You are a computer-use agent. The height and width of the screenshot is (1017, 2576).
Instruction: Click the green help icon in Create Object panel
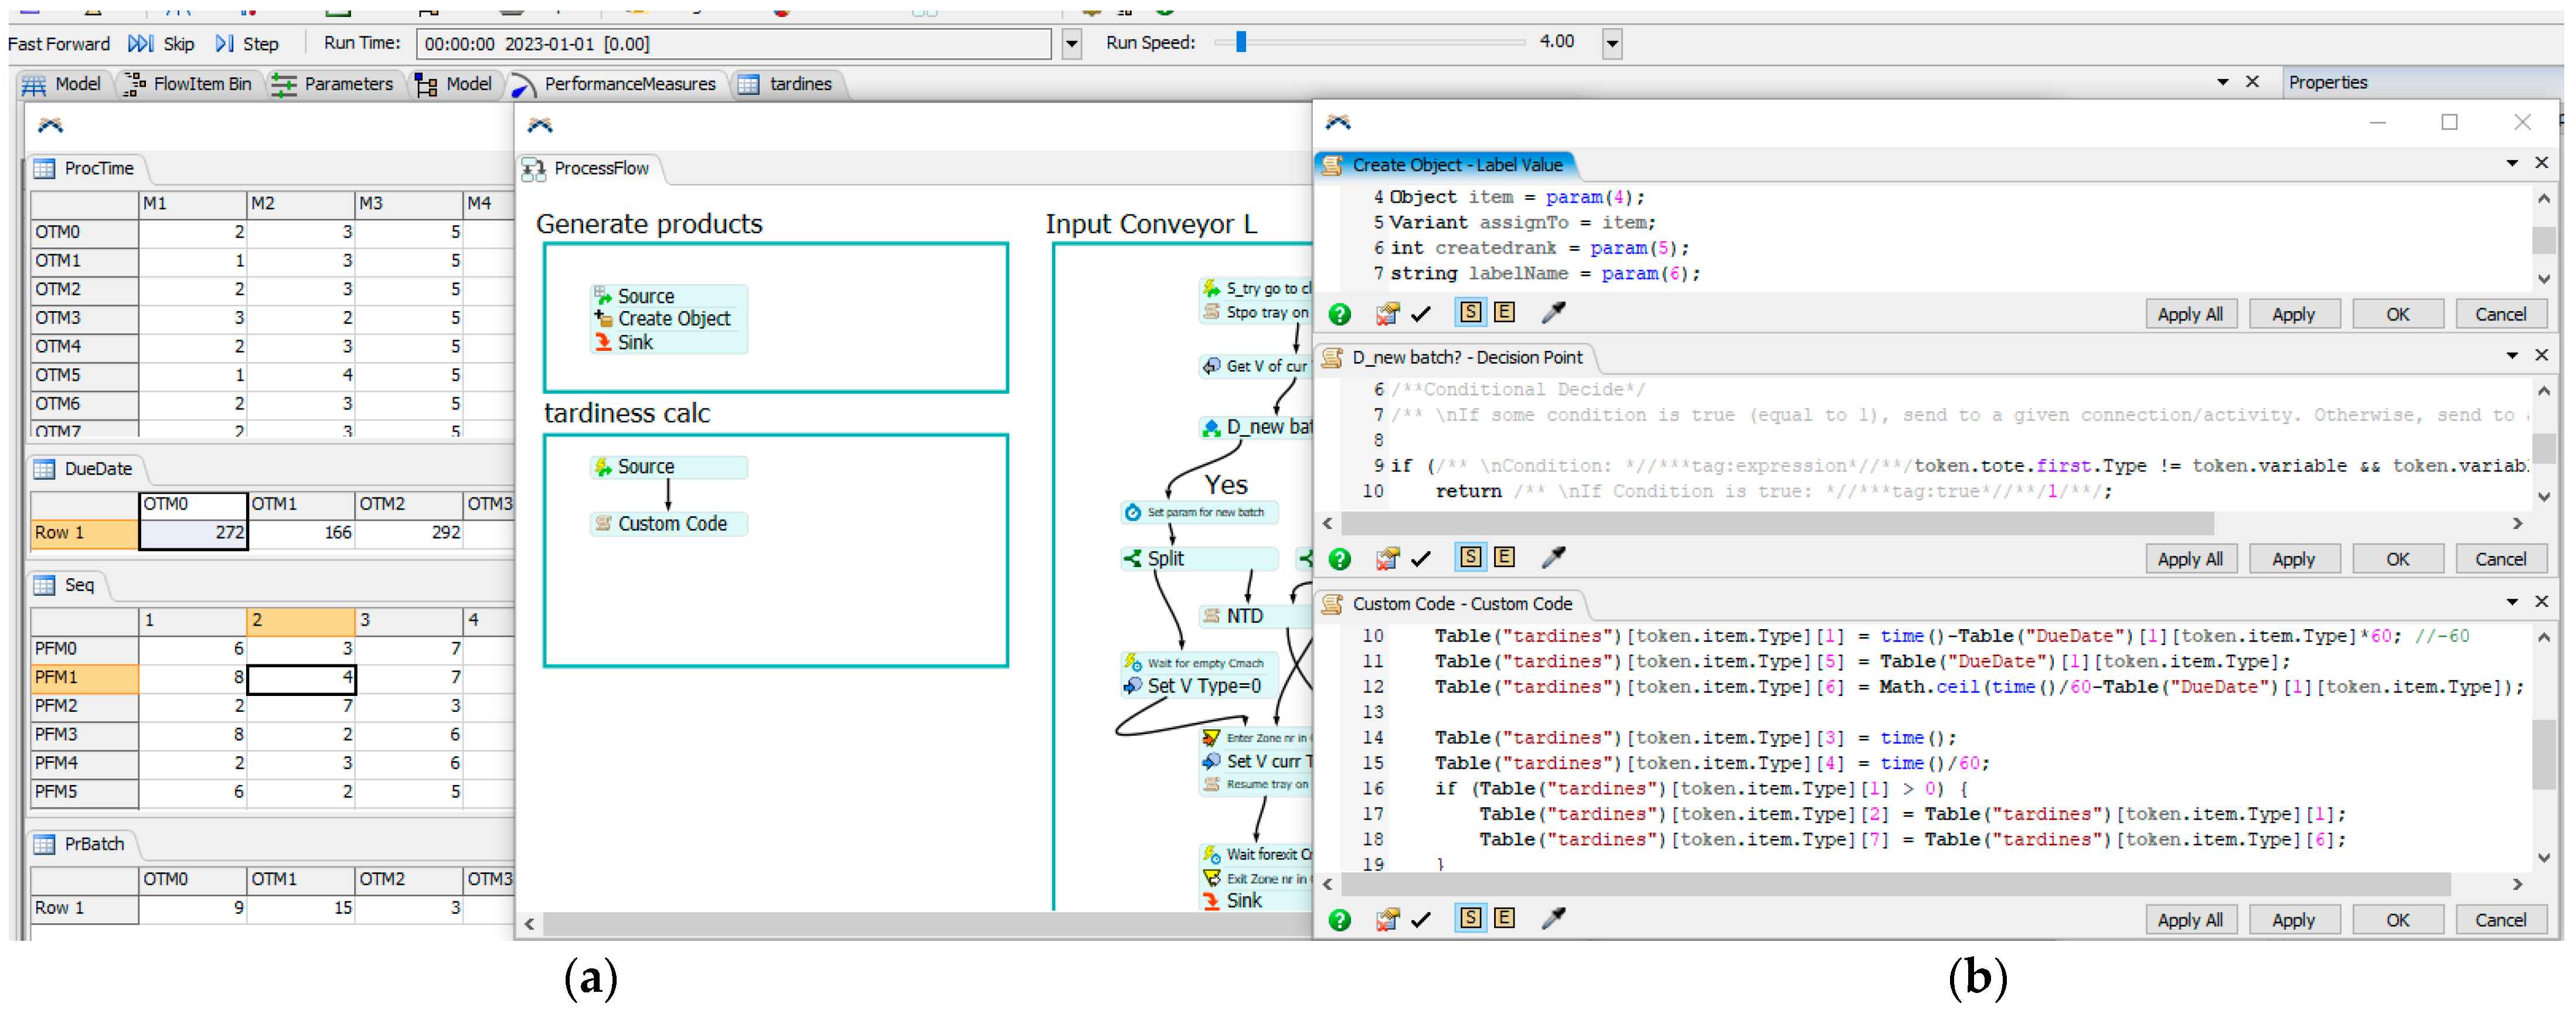click(x=1339, y=315)
